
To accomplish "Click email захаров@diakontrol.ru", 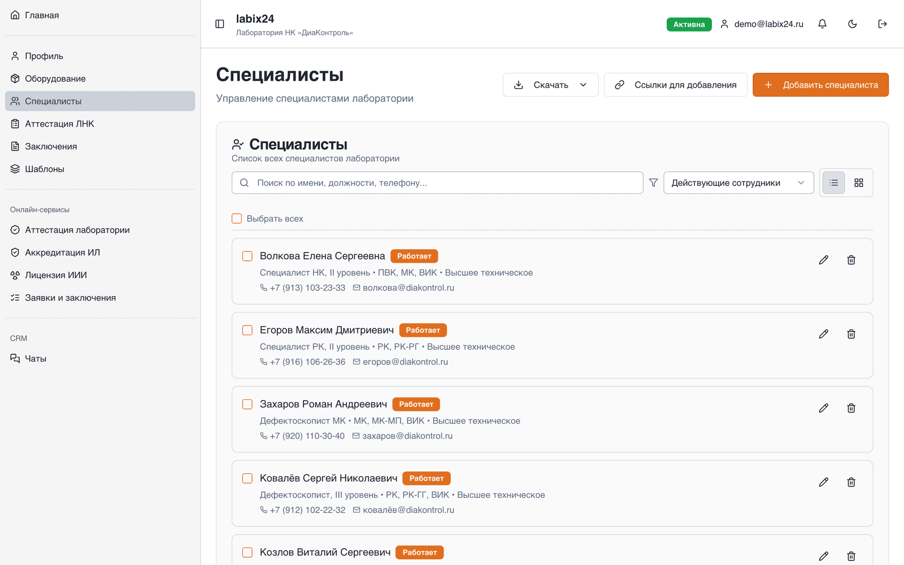I will tap(407, 436).
